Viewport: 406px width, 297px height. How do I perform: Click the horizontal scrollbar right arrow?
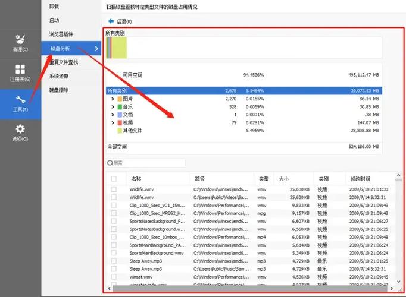click(392, 289)
